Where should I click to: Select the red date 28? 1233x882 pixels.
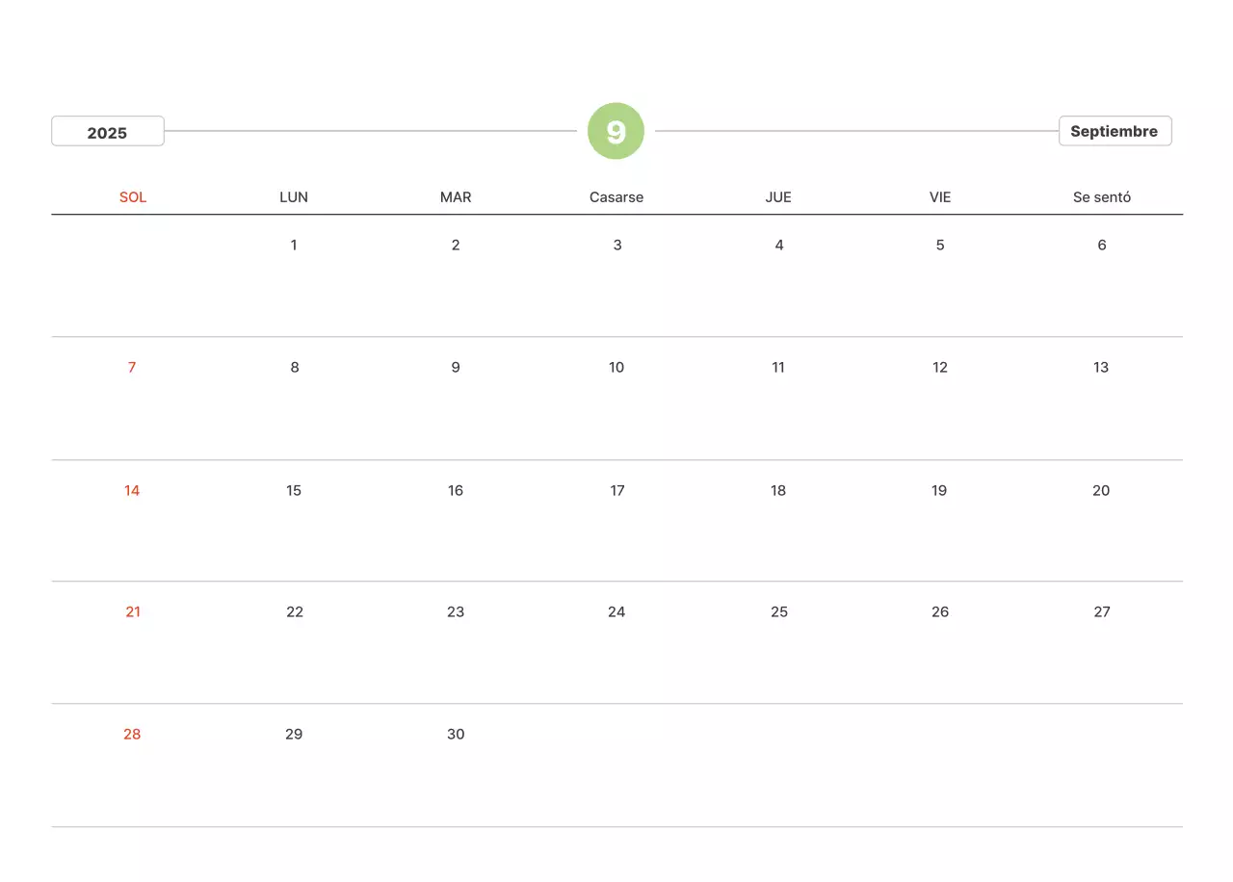pos(132,734)
